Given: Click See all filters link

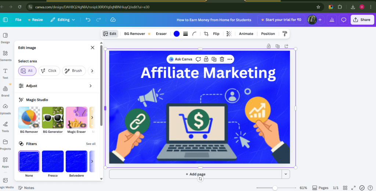Looking at the screenshot, I should tap(91, 144).
